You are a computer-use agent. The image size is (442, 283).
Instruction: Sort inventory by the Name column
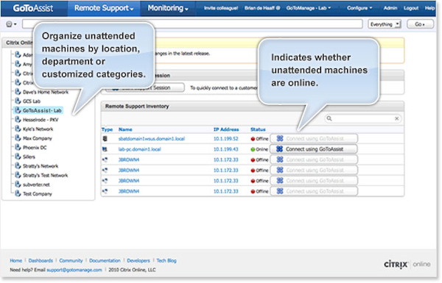125,129
